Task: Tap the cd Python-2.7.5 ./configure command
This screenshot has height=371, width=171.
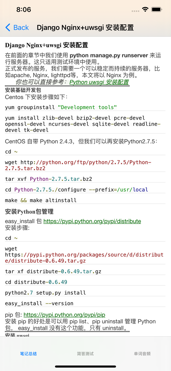Action: click(77, 190)
